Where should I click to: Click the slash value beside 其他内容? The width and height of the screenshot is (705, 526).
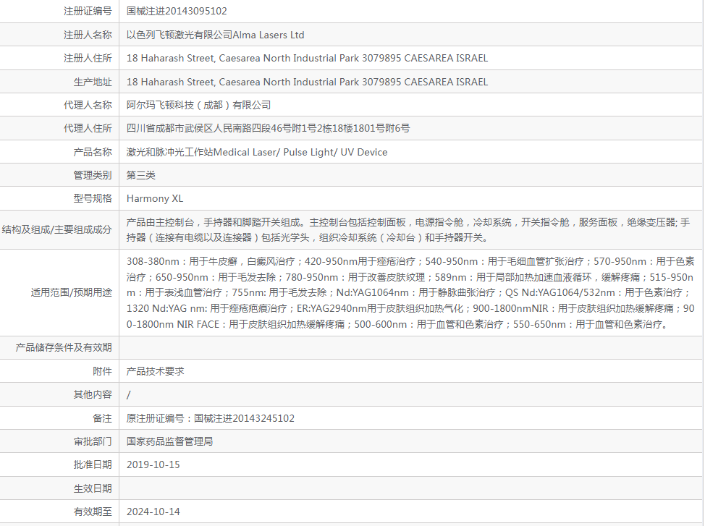[x=129, y=395]
